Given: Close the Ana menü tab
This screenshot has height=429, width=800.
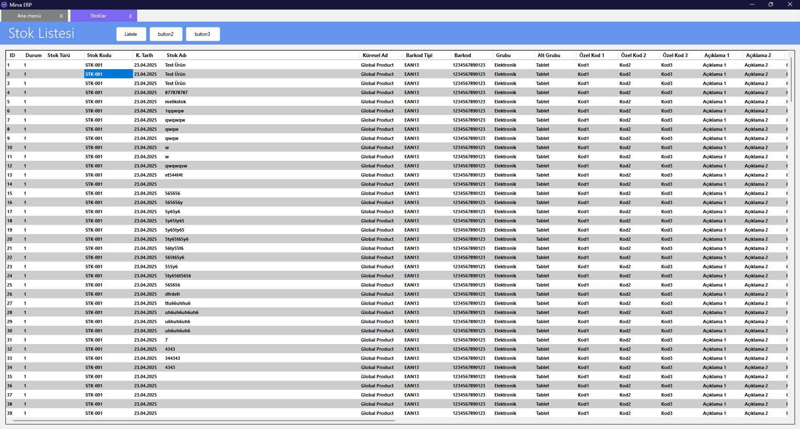Looking at the screenshot, I should pos(61,16).
